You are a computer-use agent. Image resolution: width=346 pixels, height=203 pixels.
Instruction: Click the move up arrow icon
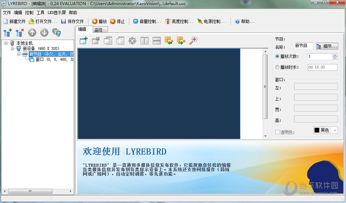[x=32, y=33]
